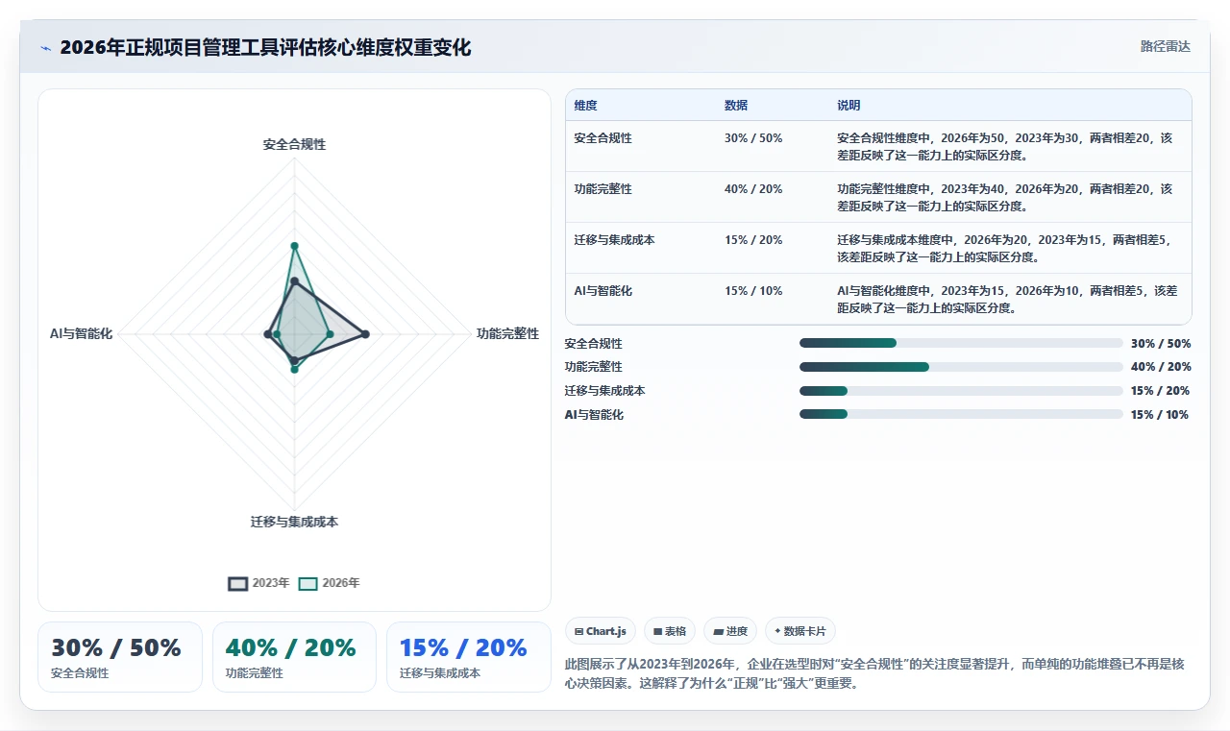Click the 安全合规性 axis label on radar chart
This screenshot has height=731, width=1230.
(x=294, y=144)
